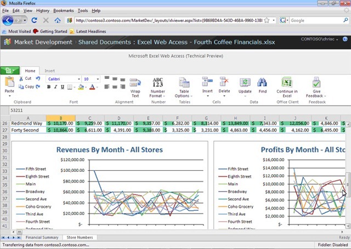The width and height of the screenshot is (351, 249).
Task: Click the browser Reload icon
Action: pos(34,21)
